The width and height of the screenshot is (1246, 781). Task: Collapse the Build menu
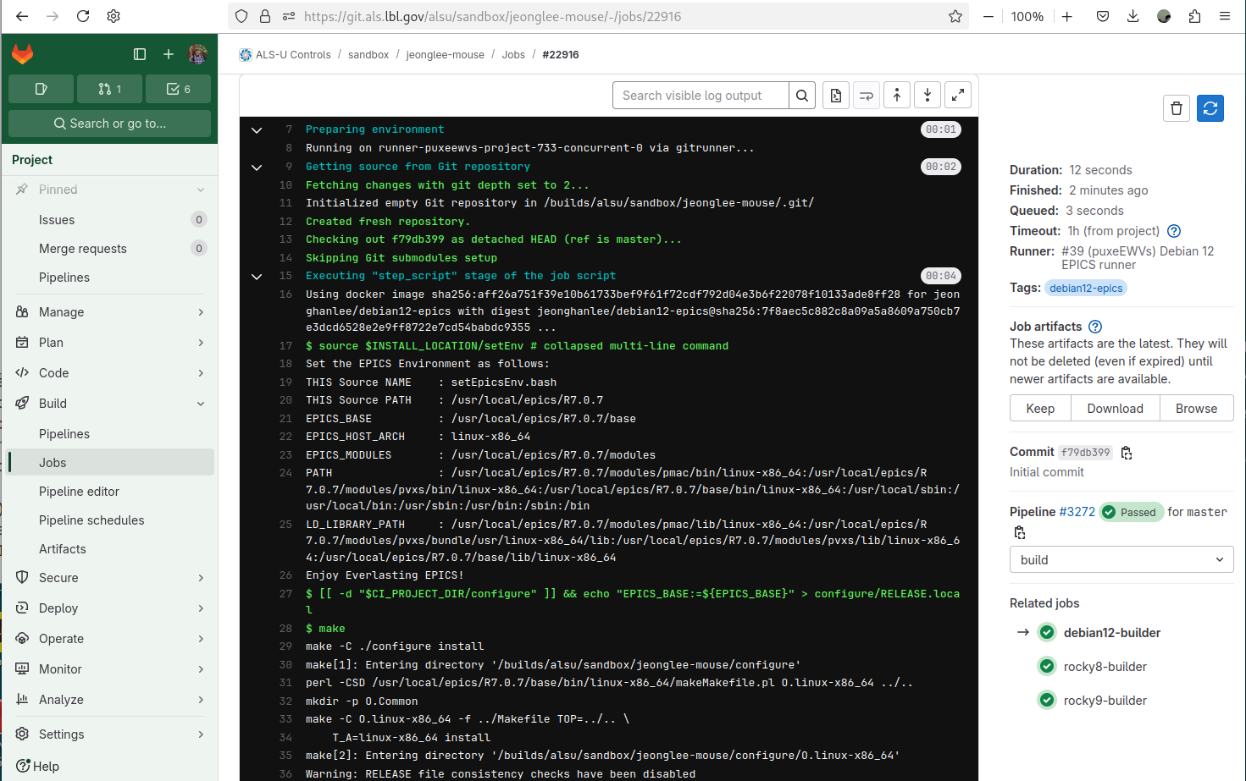pos(110,404)
